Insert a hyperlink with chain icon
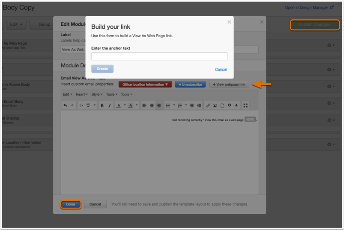This screenshot has width=344, height=230. click(x=208, y=105)
